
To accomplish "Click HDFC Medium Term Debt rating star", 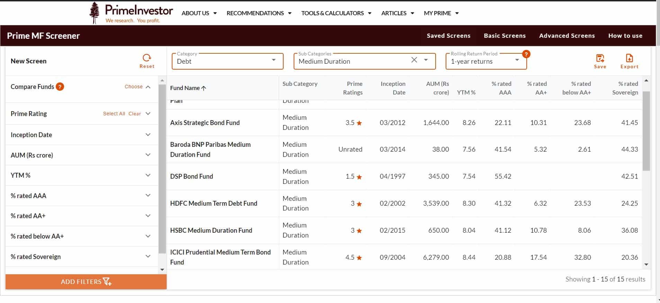I will pyautogui.click(x=359, y=204).
